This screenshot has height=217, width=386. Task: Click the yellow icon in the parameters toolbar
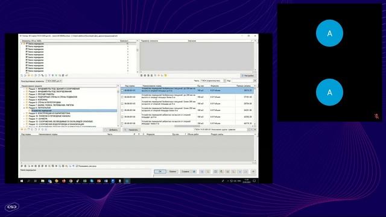tap(165, 75)
